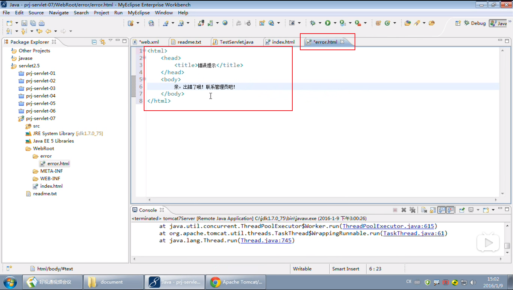Click the Console vertical scrollbar thumb
This screenshot has height=290, width=513.
pyautogui.click(x=508, y=246)
